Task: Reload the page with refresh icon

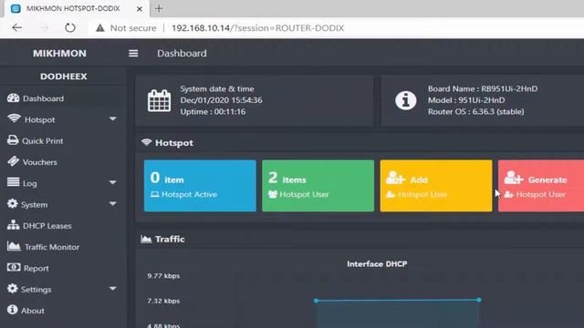Action: [70, 28]
